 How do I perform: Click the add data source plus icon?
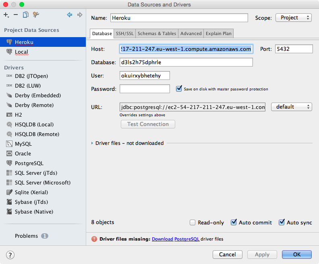click(6, 15)
